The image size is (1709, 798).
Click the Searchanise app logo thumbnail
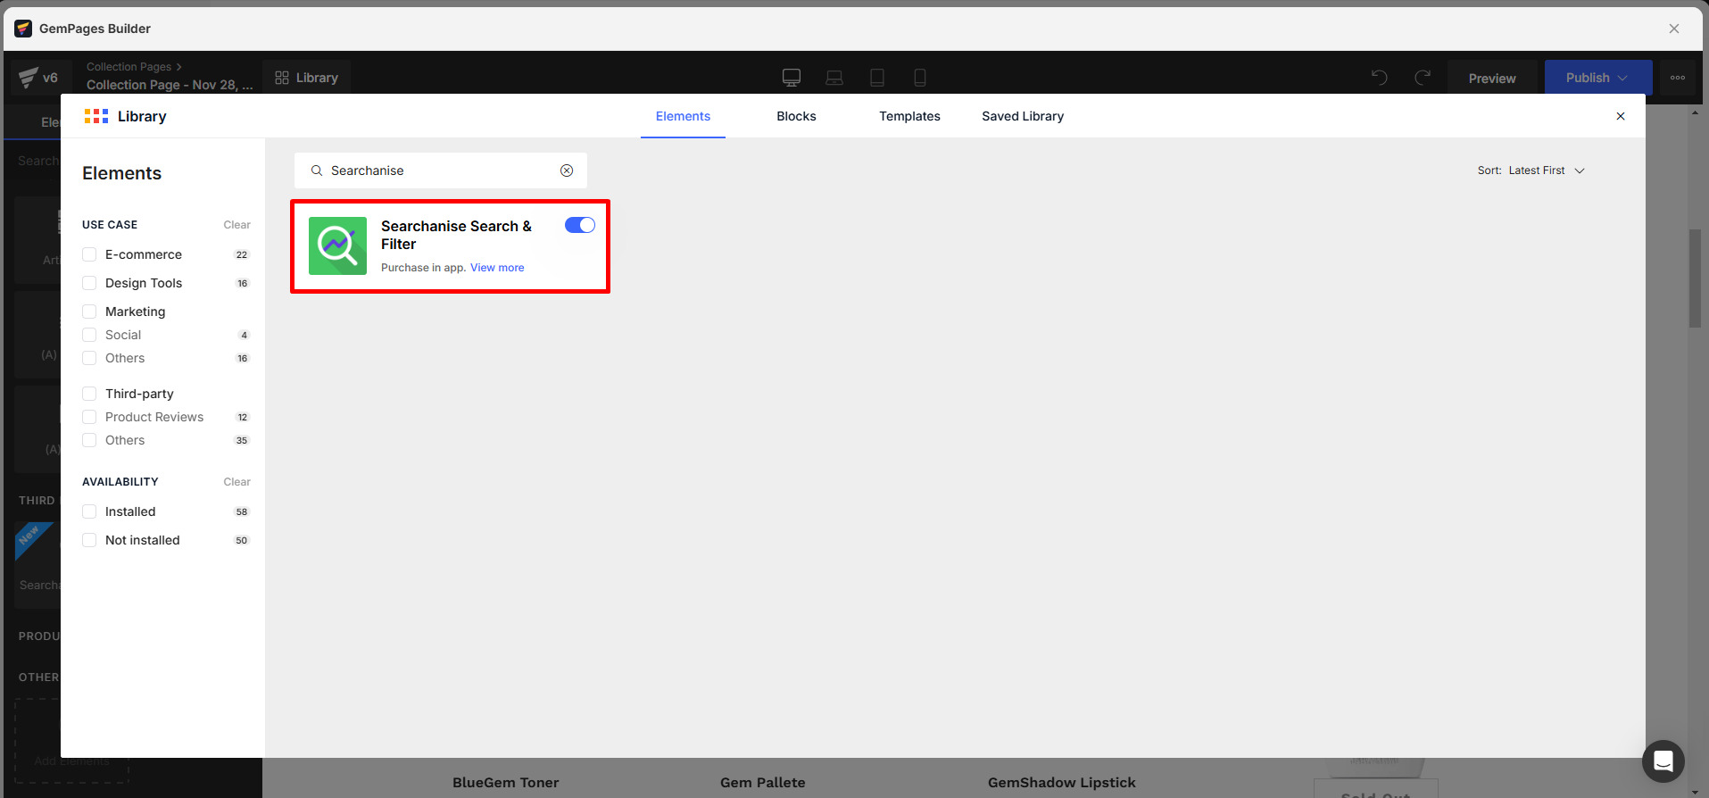pos(337,245)
